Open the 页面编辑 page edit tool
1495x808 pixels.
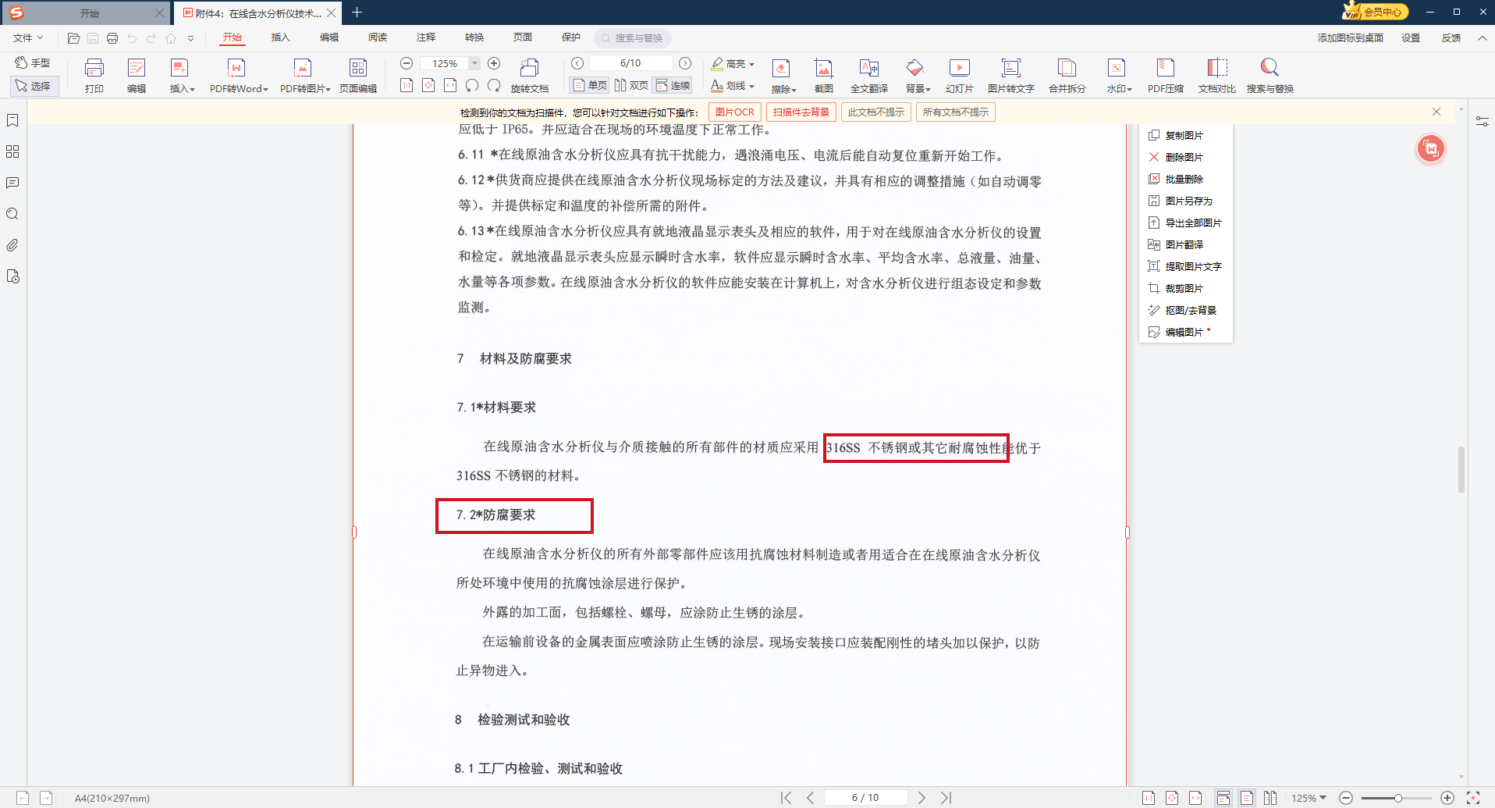click(x=358, y=76)
